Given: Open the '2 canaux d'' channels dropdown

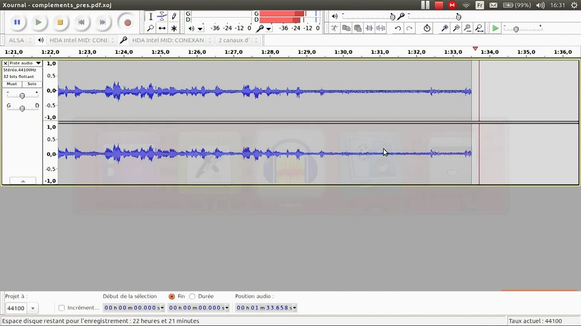Looking at the screenshot, I should [238, 40].
